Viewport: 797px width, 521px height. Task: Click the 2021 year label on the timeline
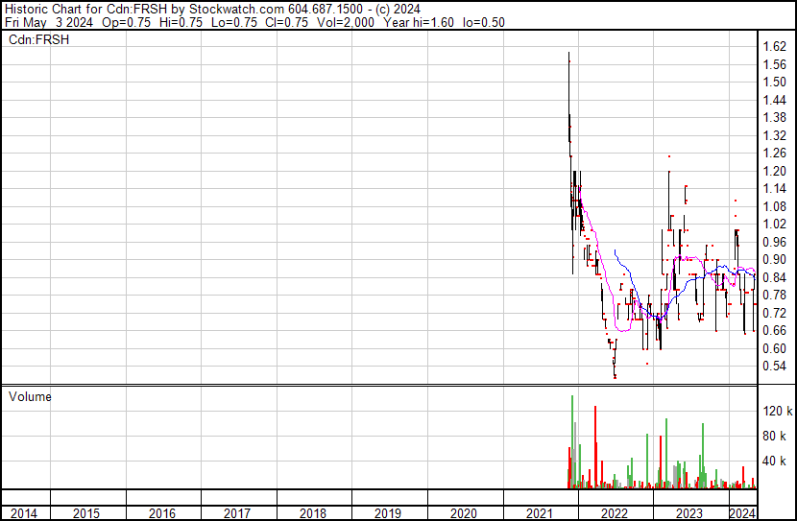pyautogui.click(x=539, y=513)
